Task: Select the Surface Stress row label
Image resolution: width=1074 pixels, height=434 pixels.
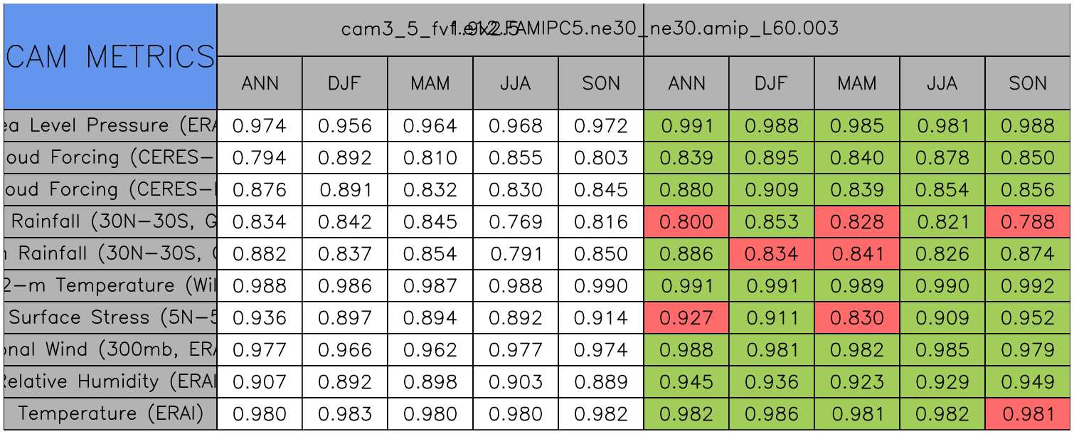Action: coord(110,318)
